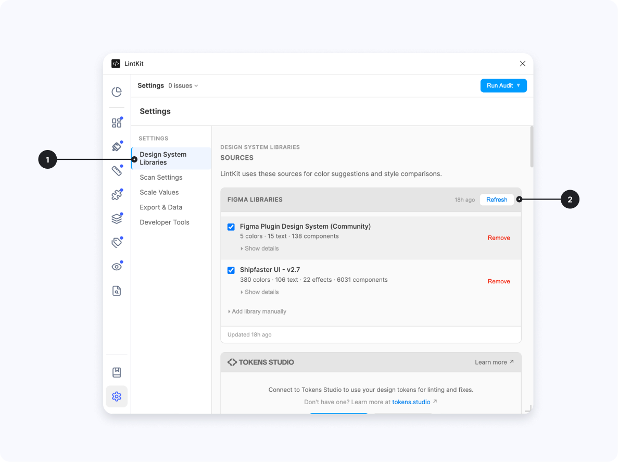The image size is (618, 462).
Task: Uncheck the Shipfaster UI - v2.7 library
Action: pyautogui.click(x=231, y=270)
